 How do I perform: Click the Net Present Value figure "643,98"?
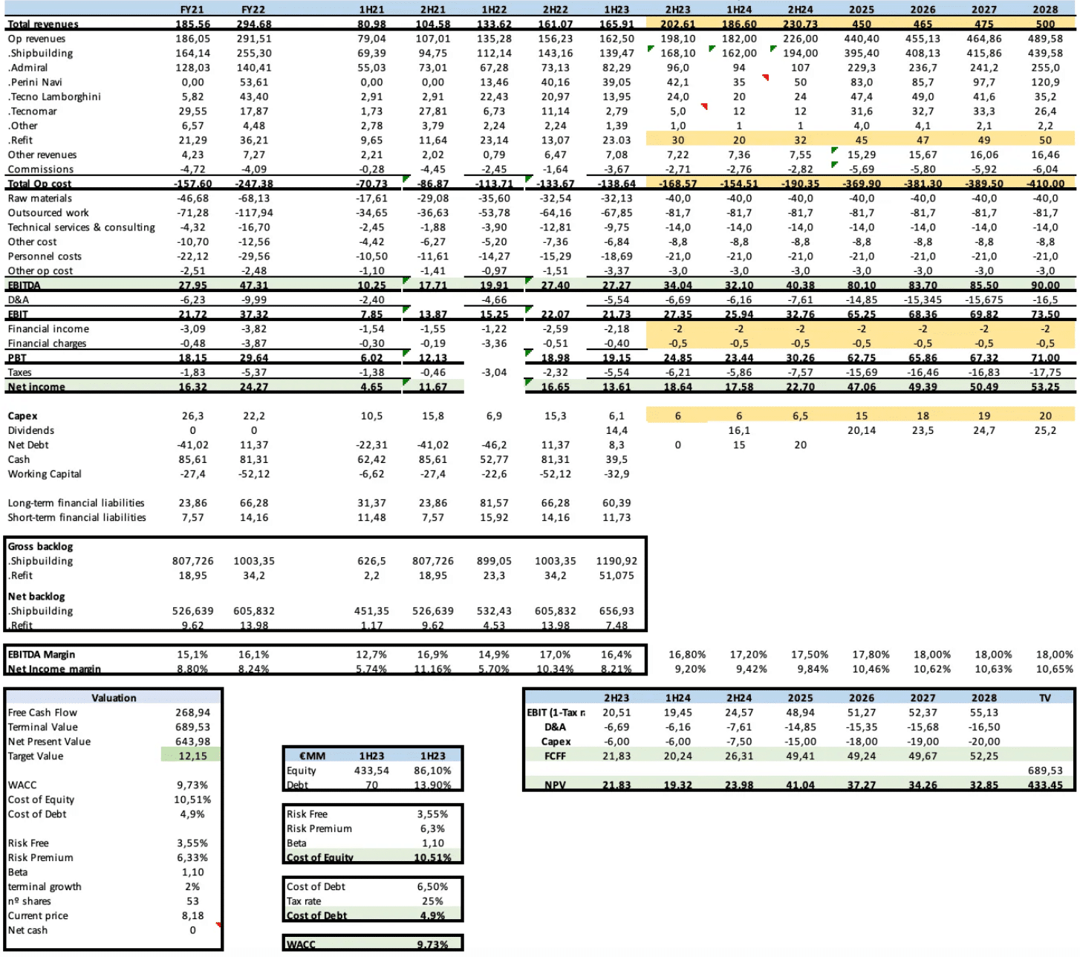point(192,742)
